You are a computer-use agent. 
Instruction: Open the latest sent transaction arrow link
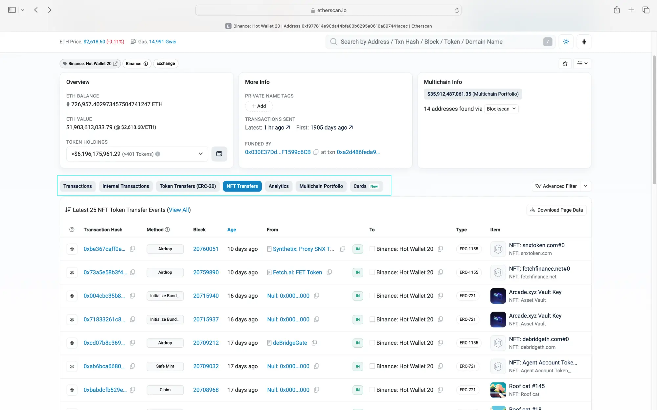click(x=288, y=127)
